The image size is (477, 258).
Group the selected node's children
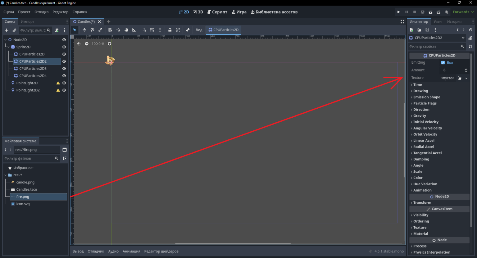tap(178, 30)
